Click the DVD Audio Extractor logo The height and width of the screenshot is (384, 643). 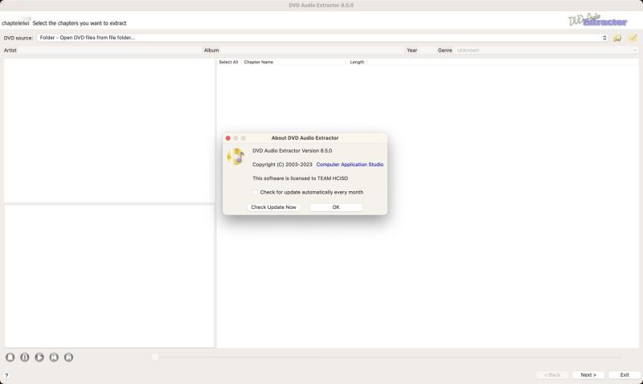(597, 19)
